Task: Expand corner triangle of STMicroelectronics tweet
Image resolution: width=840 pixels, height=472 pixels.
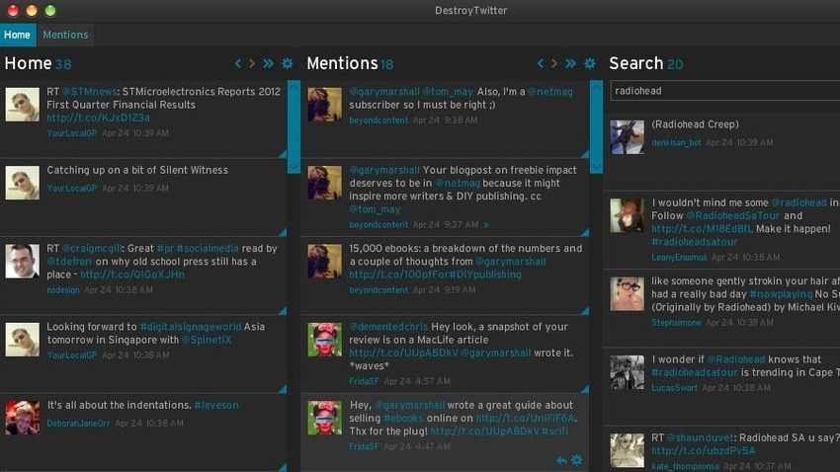Action: click(x=283, y=154)
